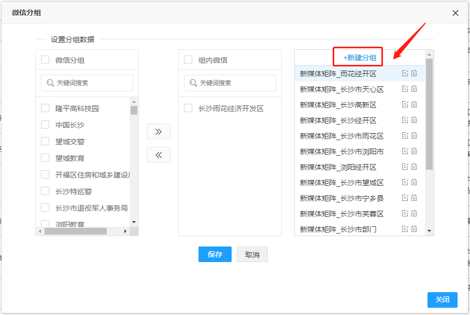Toggle select-all 微信分组 header checkbox
The height and width of the screenshot is (315, 470).
click(x=45, y=60)
